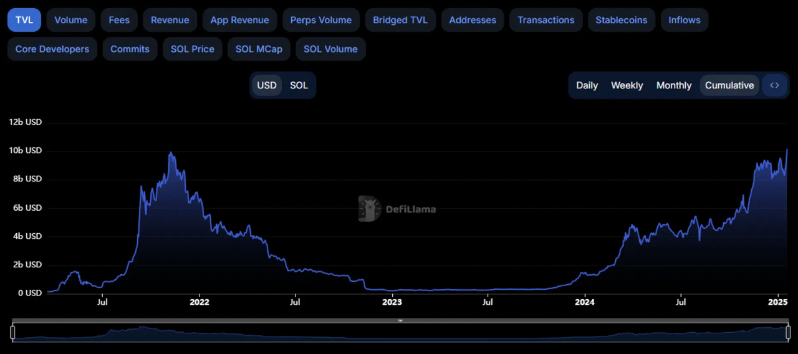Click the top center drag handle of range selector
Image resolution: width=798 pixels, height=354 pixels.
click(400, 321)
